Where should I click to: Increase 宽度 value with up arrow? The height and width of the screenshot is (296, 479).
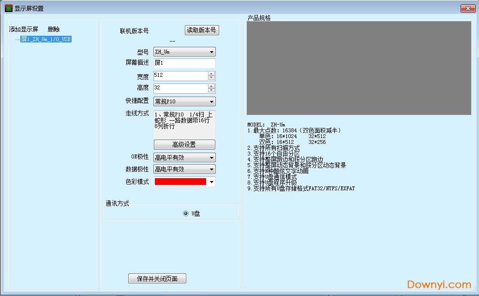click(211, 74)
